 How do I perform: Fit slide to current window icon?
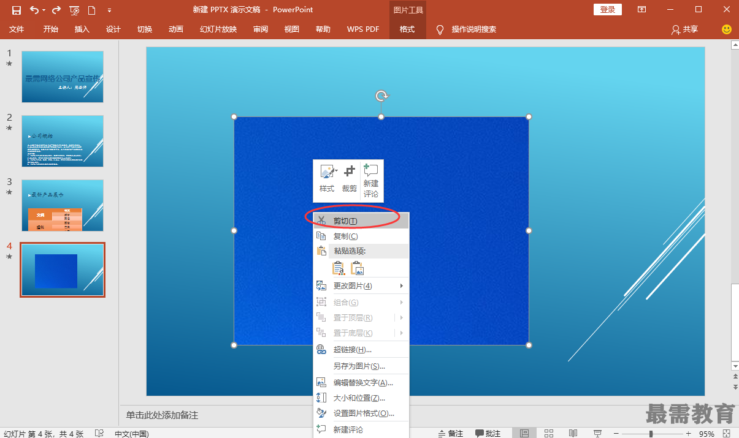727,433
